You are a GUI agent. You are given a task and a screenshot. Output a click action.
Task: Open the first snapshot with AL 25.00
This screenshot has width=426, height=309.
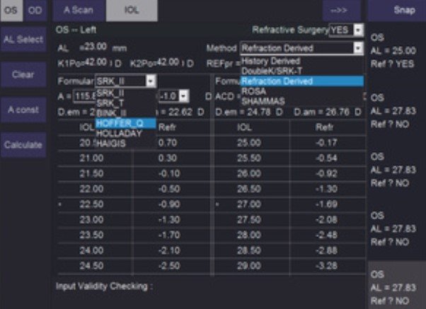tap(395, 45)
